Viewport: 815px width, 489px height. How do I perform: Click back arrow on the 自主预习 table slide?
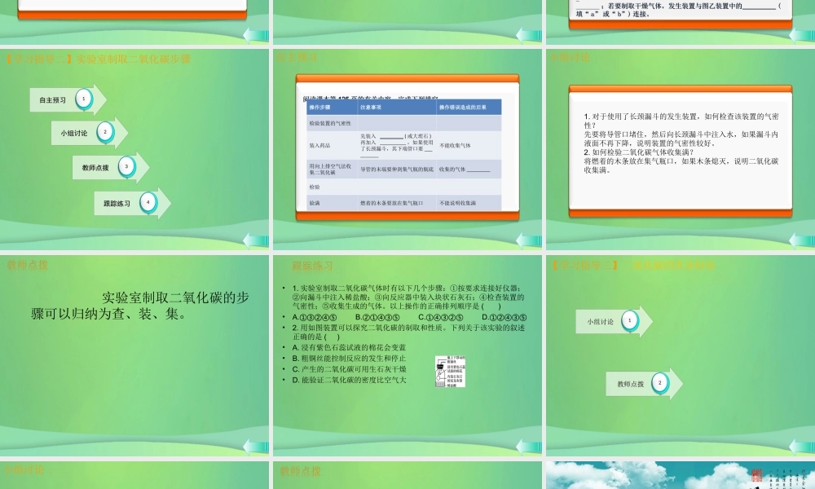[x=529, y=240]
